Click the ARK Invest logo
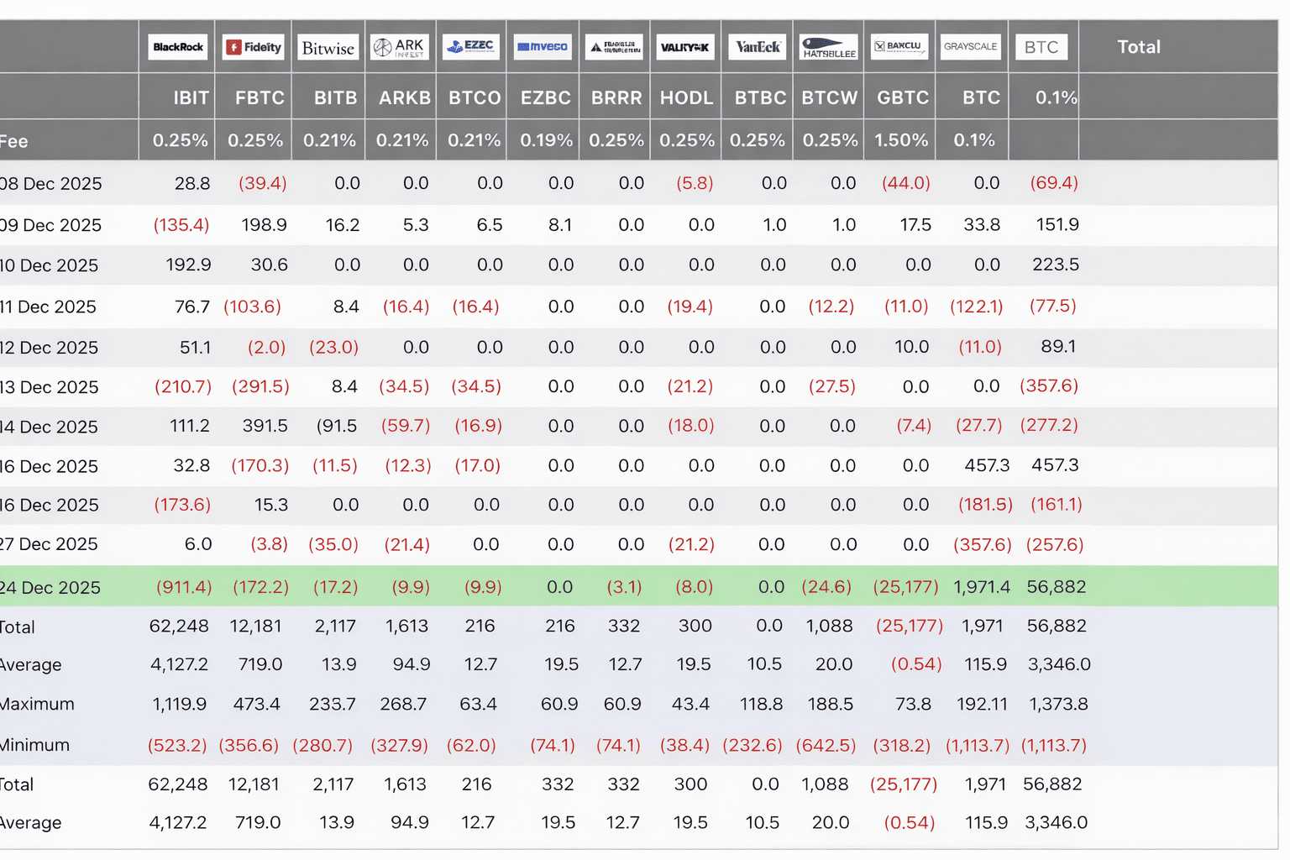The width and height of the screenshot is (1290, 860). (x=400, y=47)
